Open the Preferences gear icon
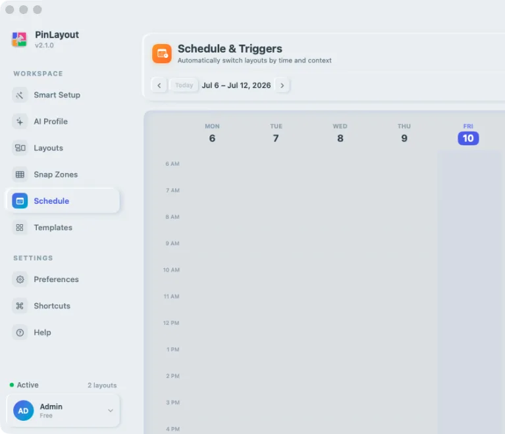The width and height of the screenshot is (505, 434). pyautogui.click(x=20, y=279)
